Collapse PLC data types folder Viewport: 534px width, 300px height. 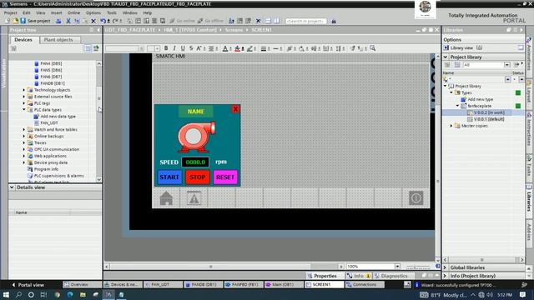pos(24,109)
